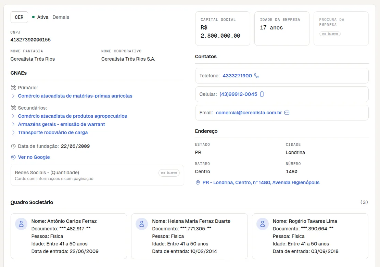The width and height of the screenshot is (380, 267).
Task: Click Rogério Tavares Lima's avatar icon
Action: click(263, 224)
